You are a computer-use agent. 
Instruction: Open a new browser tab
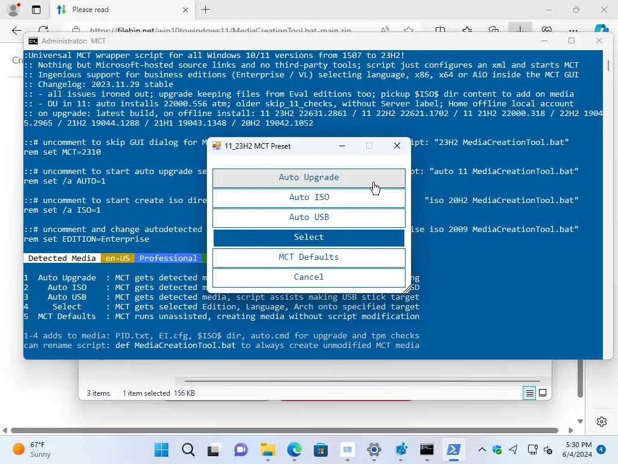206,10
